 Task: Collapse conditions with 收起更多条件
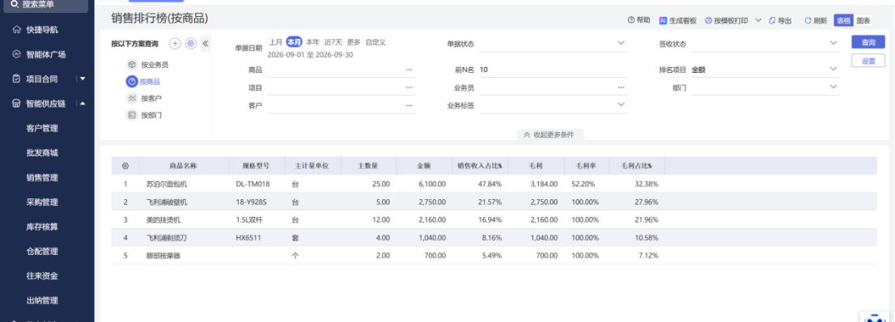(550, 135)
